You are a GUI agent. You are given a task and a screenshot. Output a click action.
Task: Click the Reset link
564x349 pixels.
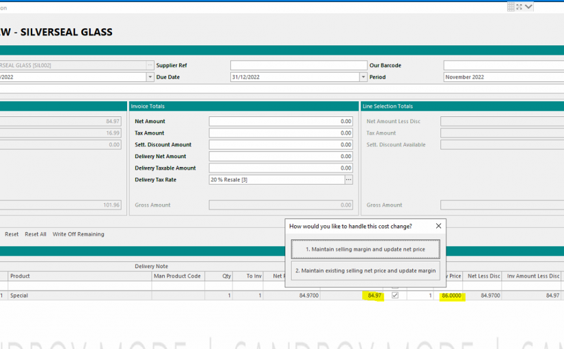pos(12,234)
